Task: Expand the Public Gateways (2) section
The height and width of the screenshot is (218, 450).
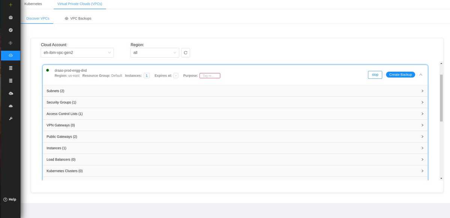Action: [x=235, y=136]
